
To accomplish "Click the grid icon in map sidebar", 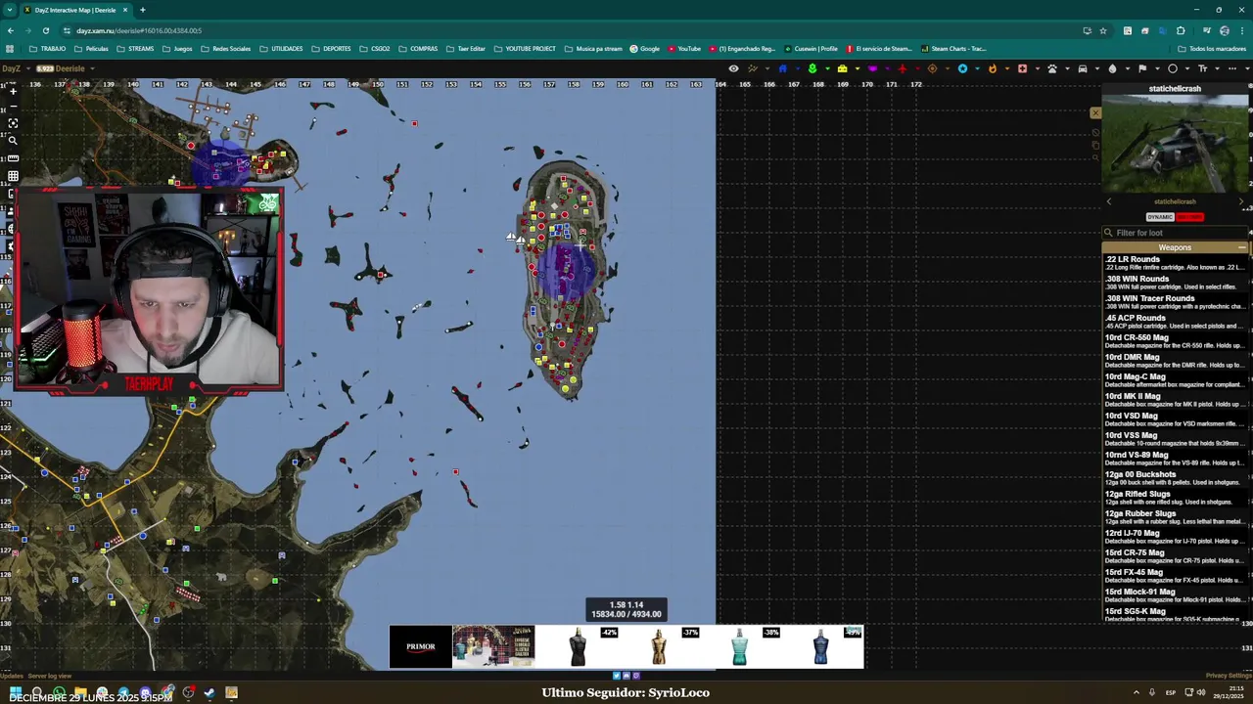I will tap(13, 176).
